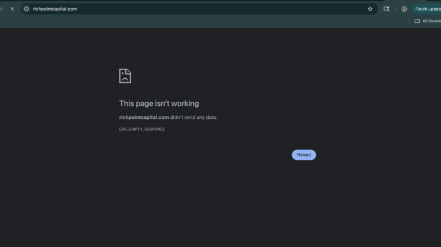Open the side panel icon in toolbar
Screen dimensions: 441x247
point(386,9)
